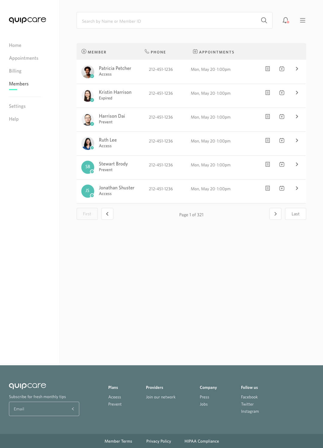The image size is (323, 448).
Task: Open notes icon for Stewart Brody
Action: point(268,164)
